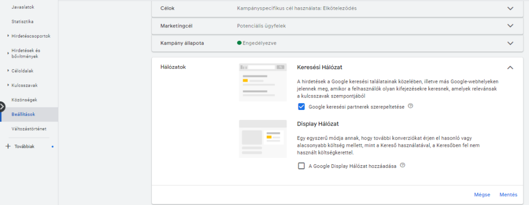Open the Javaslatok sidebar item
Image resolution: width=529 pixels, height=205 pixels.
tap(23, 7)
